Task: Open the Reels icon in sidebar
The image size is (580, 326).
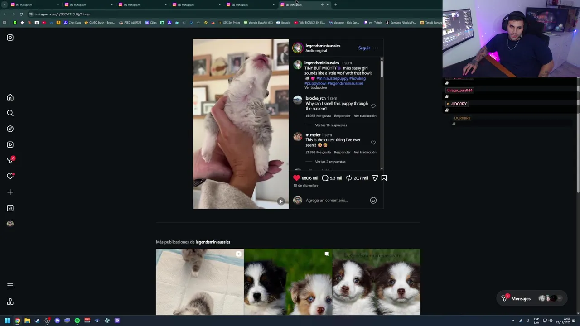Action: [10, 145]
